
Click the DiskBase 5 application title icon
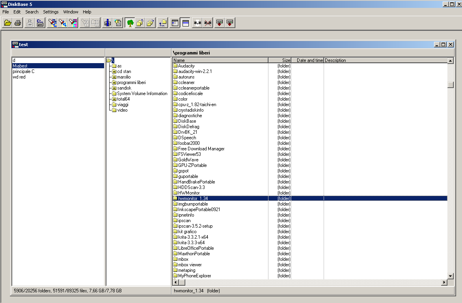[x=4, y=4]
